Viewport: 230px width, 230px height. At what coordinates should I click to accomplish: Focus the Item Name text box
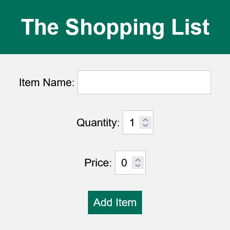(x=144, y=82)
